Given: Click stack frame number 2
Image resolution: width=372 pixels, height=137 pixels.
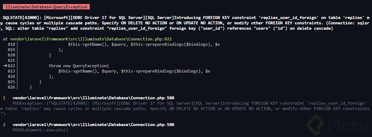Looking at the screenshot, I should tap(4, 125).
